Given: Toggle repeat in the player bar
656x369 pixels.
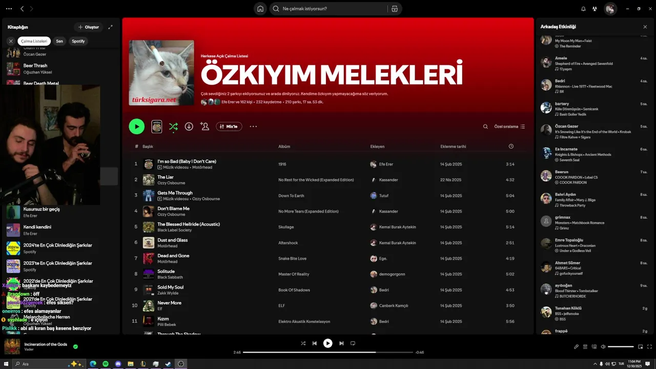Looking at the screenshot, I should click(x=353, y=343).
